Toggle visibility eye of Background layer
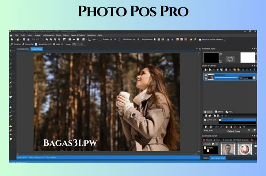 pyautogui.click(x=206, y=75)
